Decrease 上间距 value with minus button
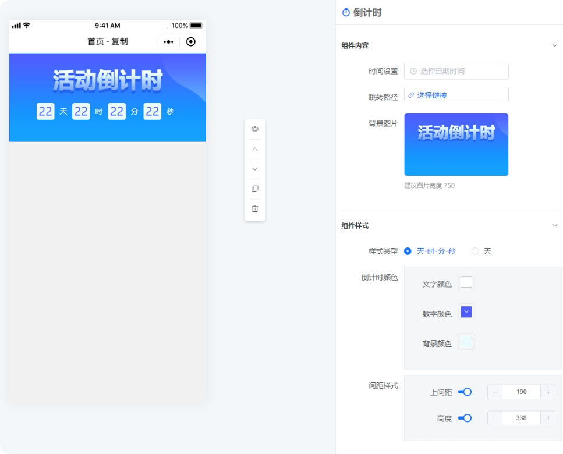The image size is (563, 454). [x=495, y=392]
